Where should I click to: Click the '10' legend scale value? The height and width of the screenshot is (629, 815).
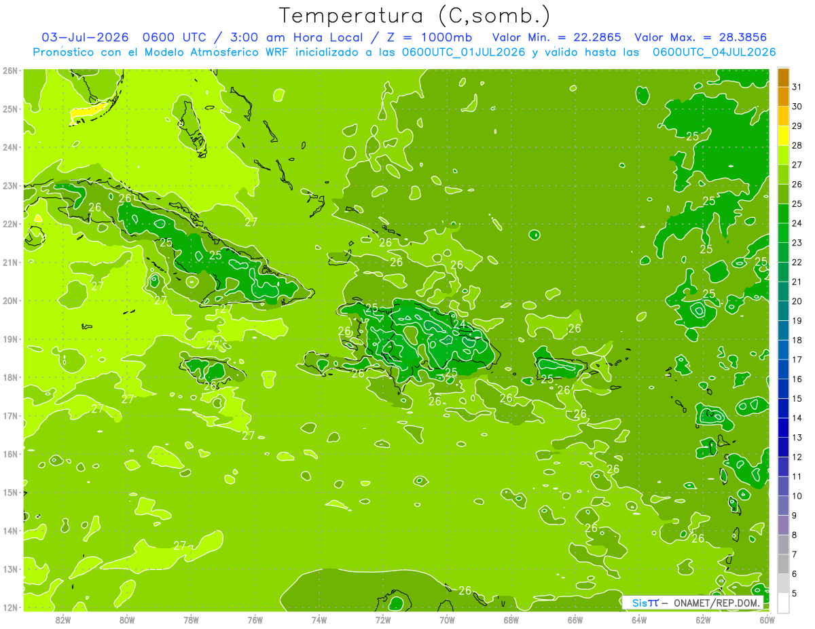797,496
